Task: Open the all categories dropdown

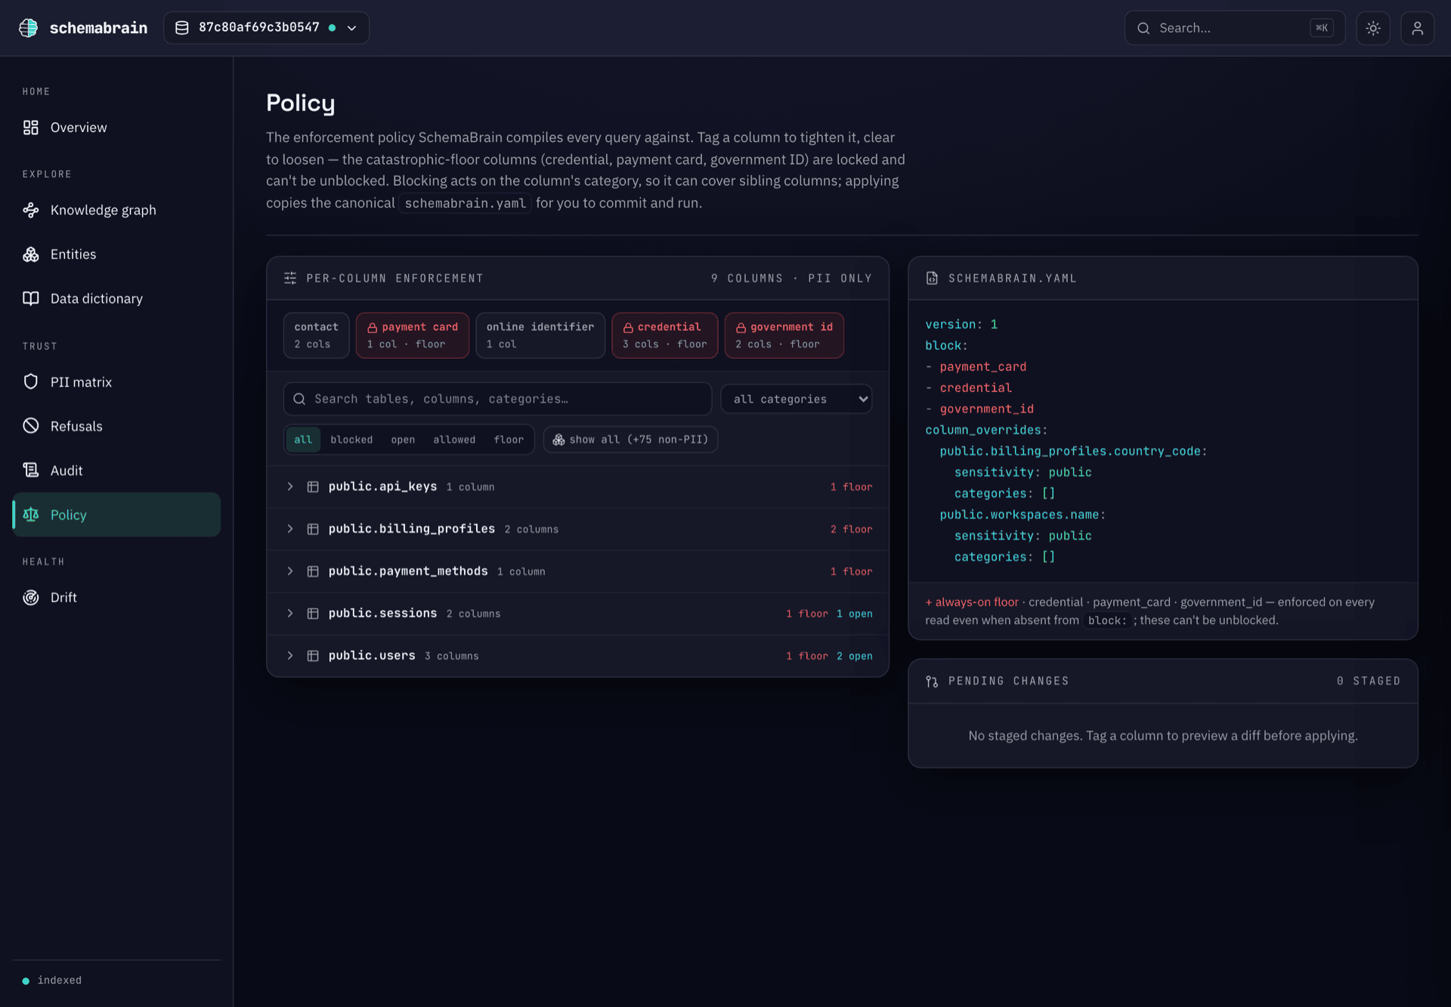Action: (797, 399)
